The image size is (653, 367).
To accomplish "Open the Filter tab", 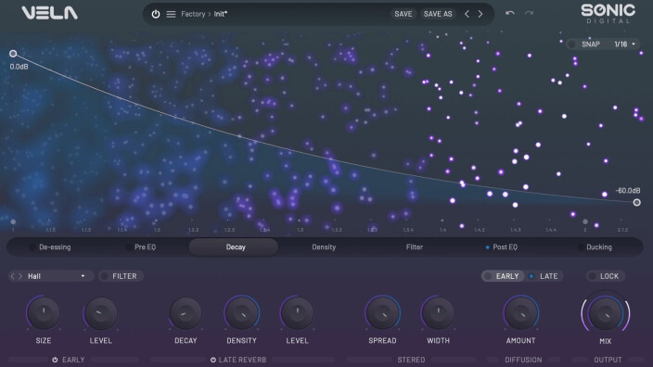I will point(415,247).
